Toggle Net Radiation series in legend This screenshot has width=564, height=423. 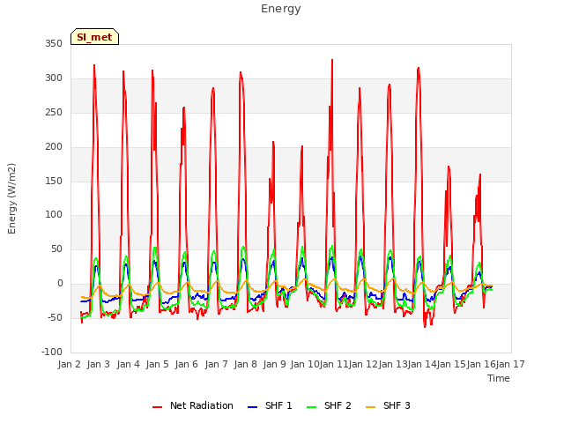193,405
